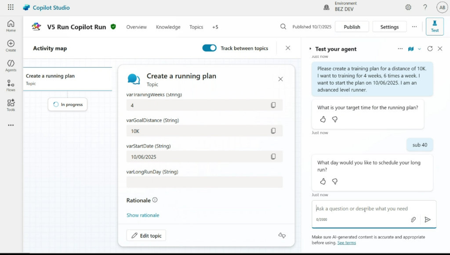The height and width of the screenshot is (255, 450).
Task: Open the activity map dropdown chevron
Action: click(419, 49)
